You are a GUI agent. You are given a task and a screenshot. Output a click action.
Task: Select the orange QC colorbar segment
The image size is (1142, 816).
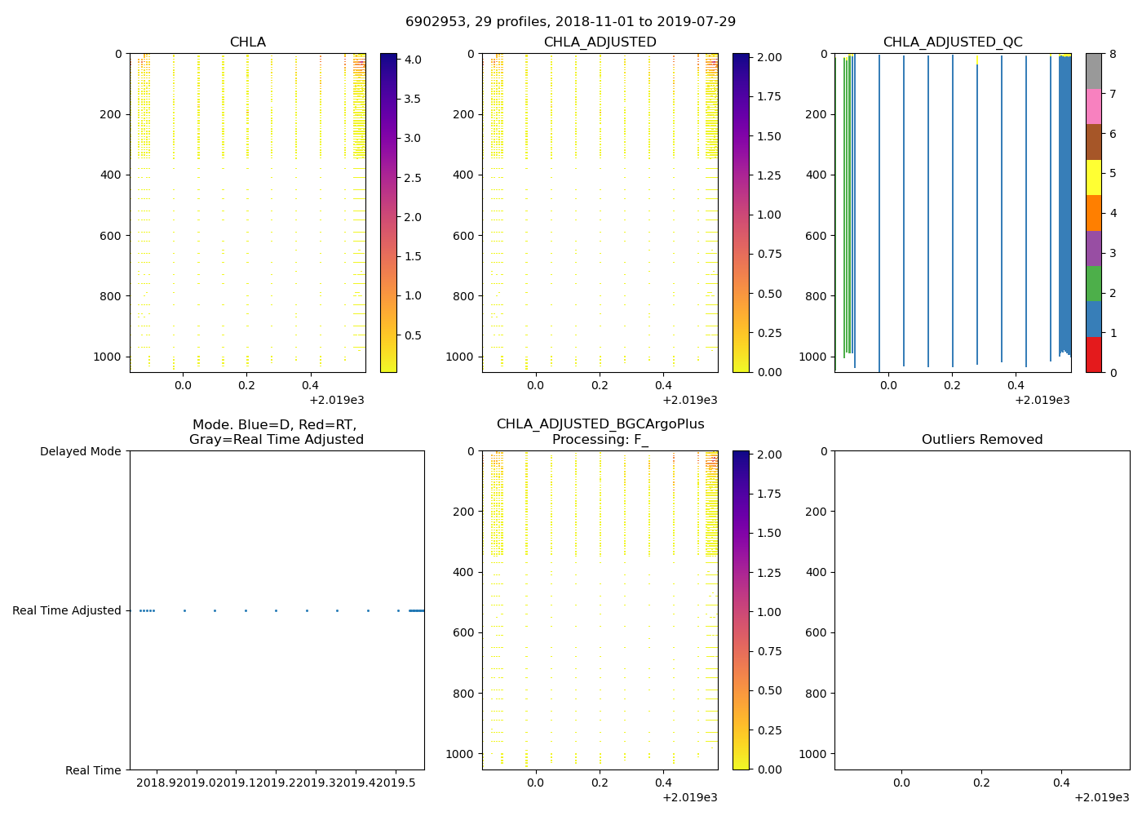pyautogui.click(x=1093, y=213)
